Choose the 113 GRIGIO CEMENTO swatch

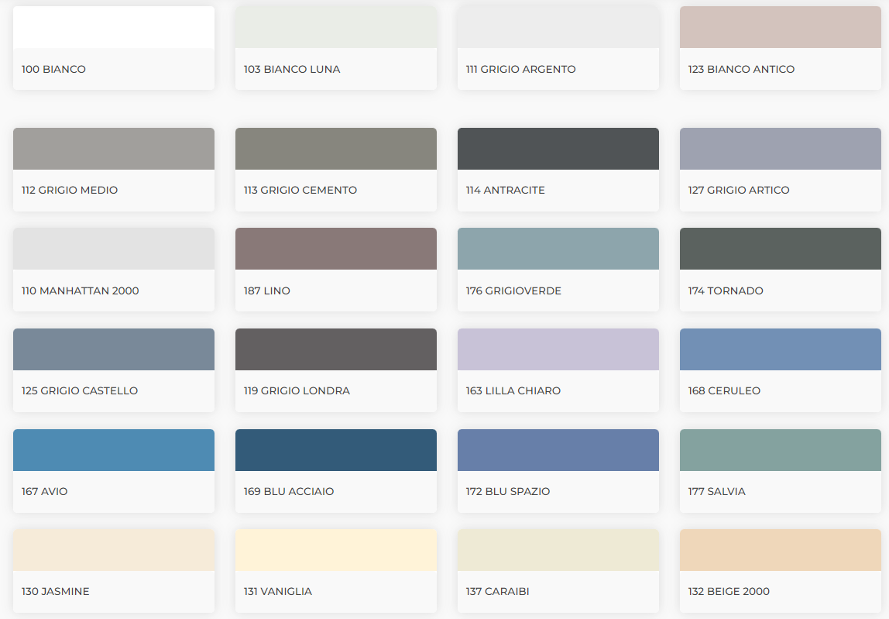pos(335,170)
